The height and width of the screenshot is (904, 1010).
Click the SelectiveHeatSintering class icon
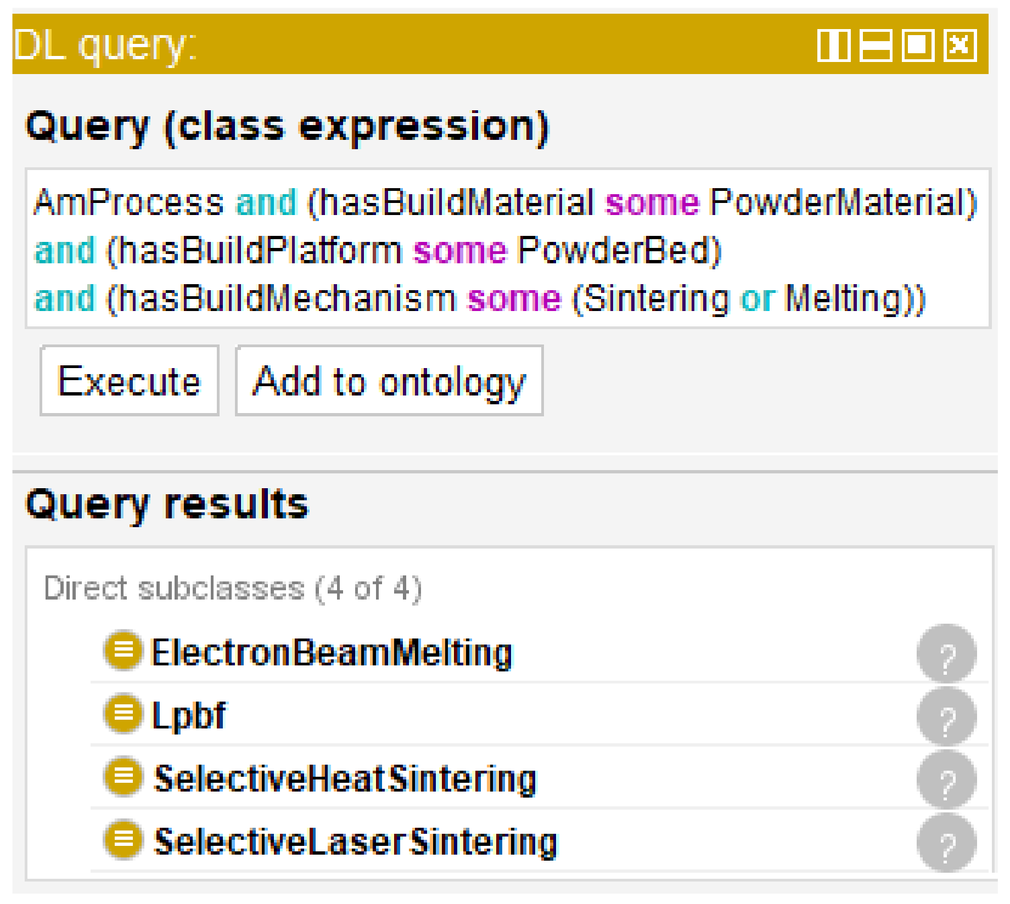coord(124,776)
